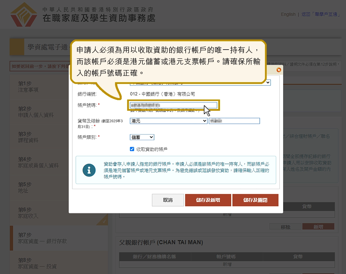Click the 儲存及關閉 button
Image resolution: width=346 pixels, height=274 pixels.
point(255,200)
